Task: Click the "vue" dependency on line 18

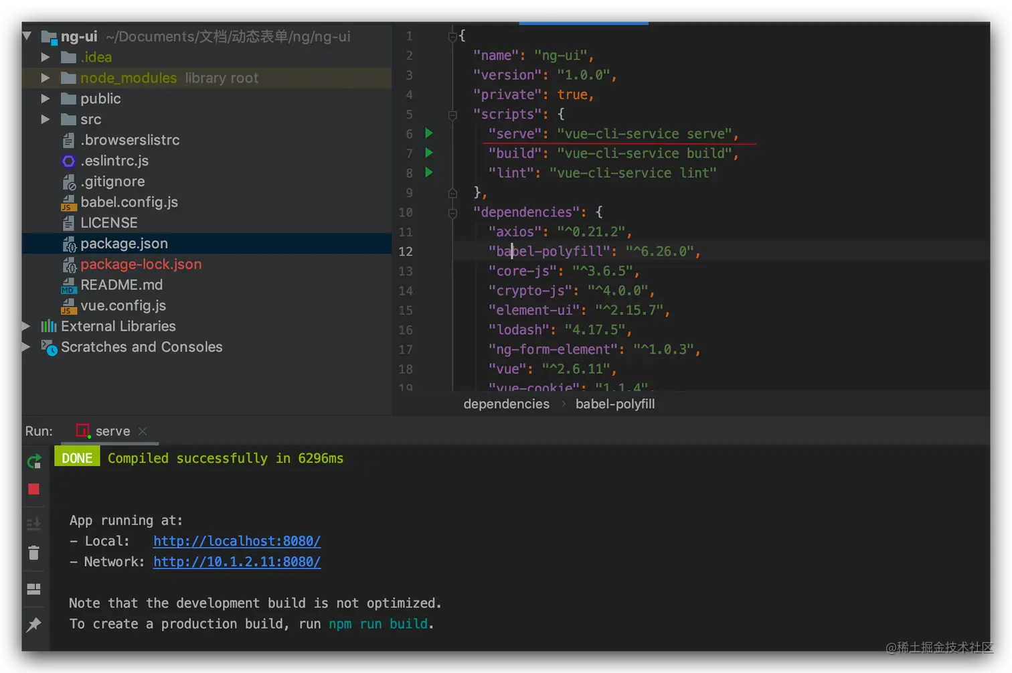Action: click(552, 369)
